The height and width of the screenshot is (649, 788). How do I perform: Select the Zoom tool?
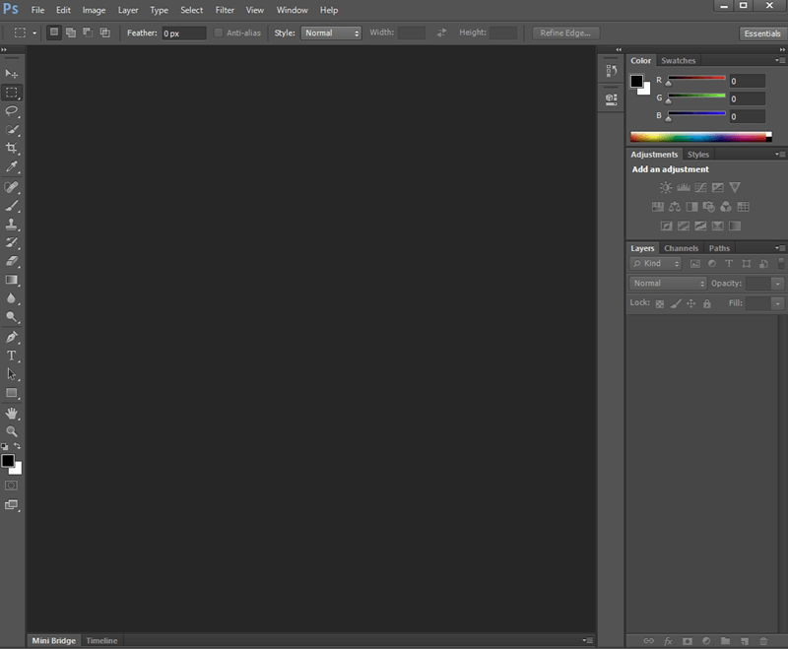point(12,430)
